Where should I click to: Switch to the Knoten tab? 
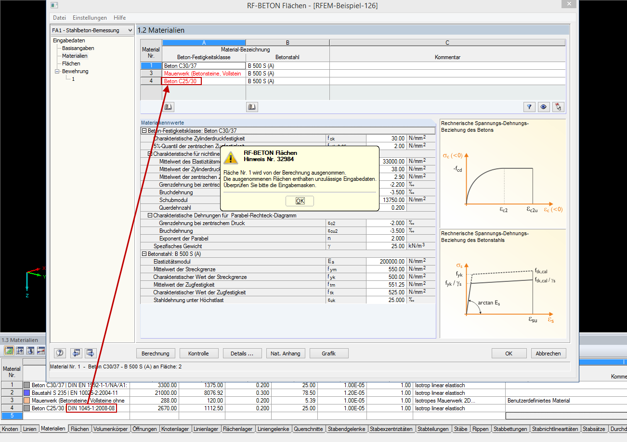coord(10,429)
